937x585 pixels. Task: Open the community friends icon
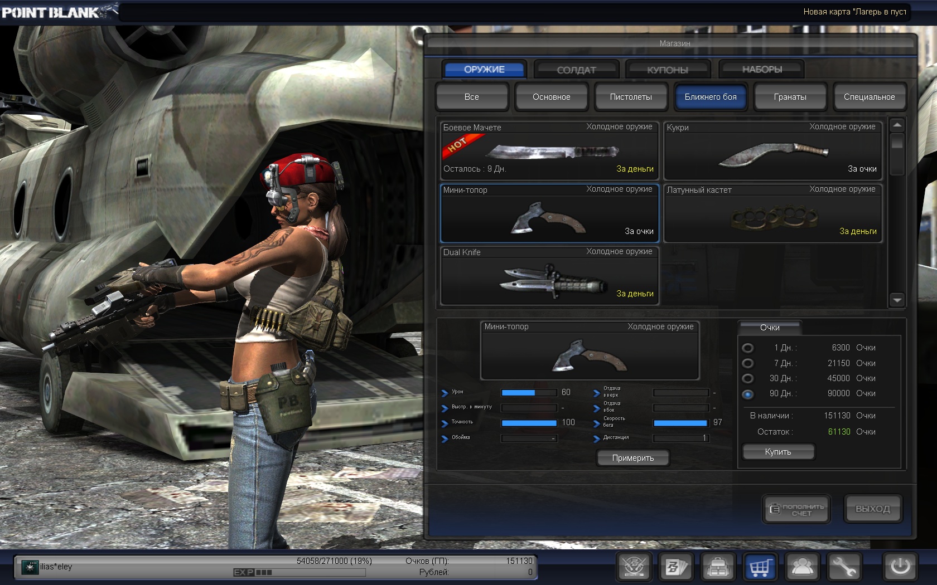(802, 567)
